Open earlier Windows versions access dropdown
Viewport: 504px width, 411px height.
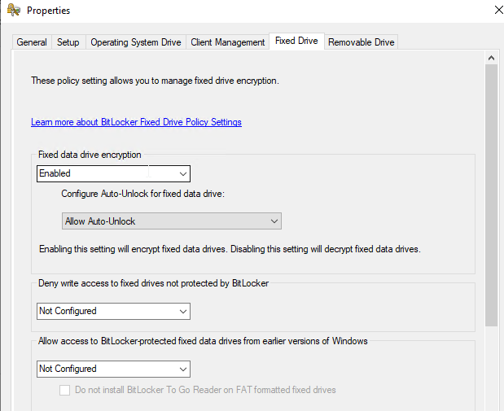pos(113,369)
